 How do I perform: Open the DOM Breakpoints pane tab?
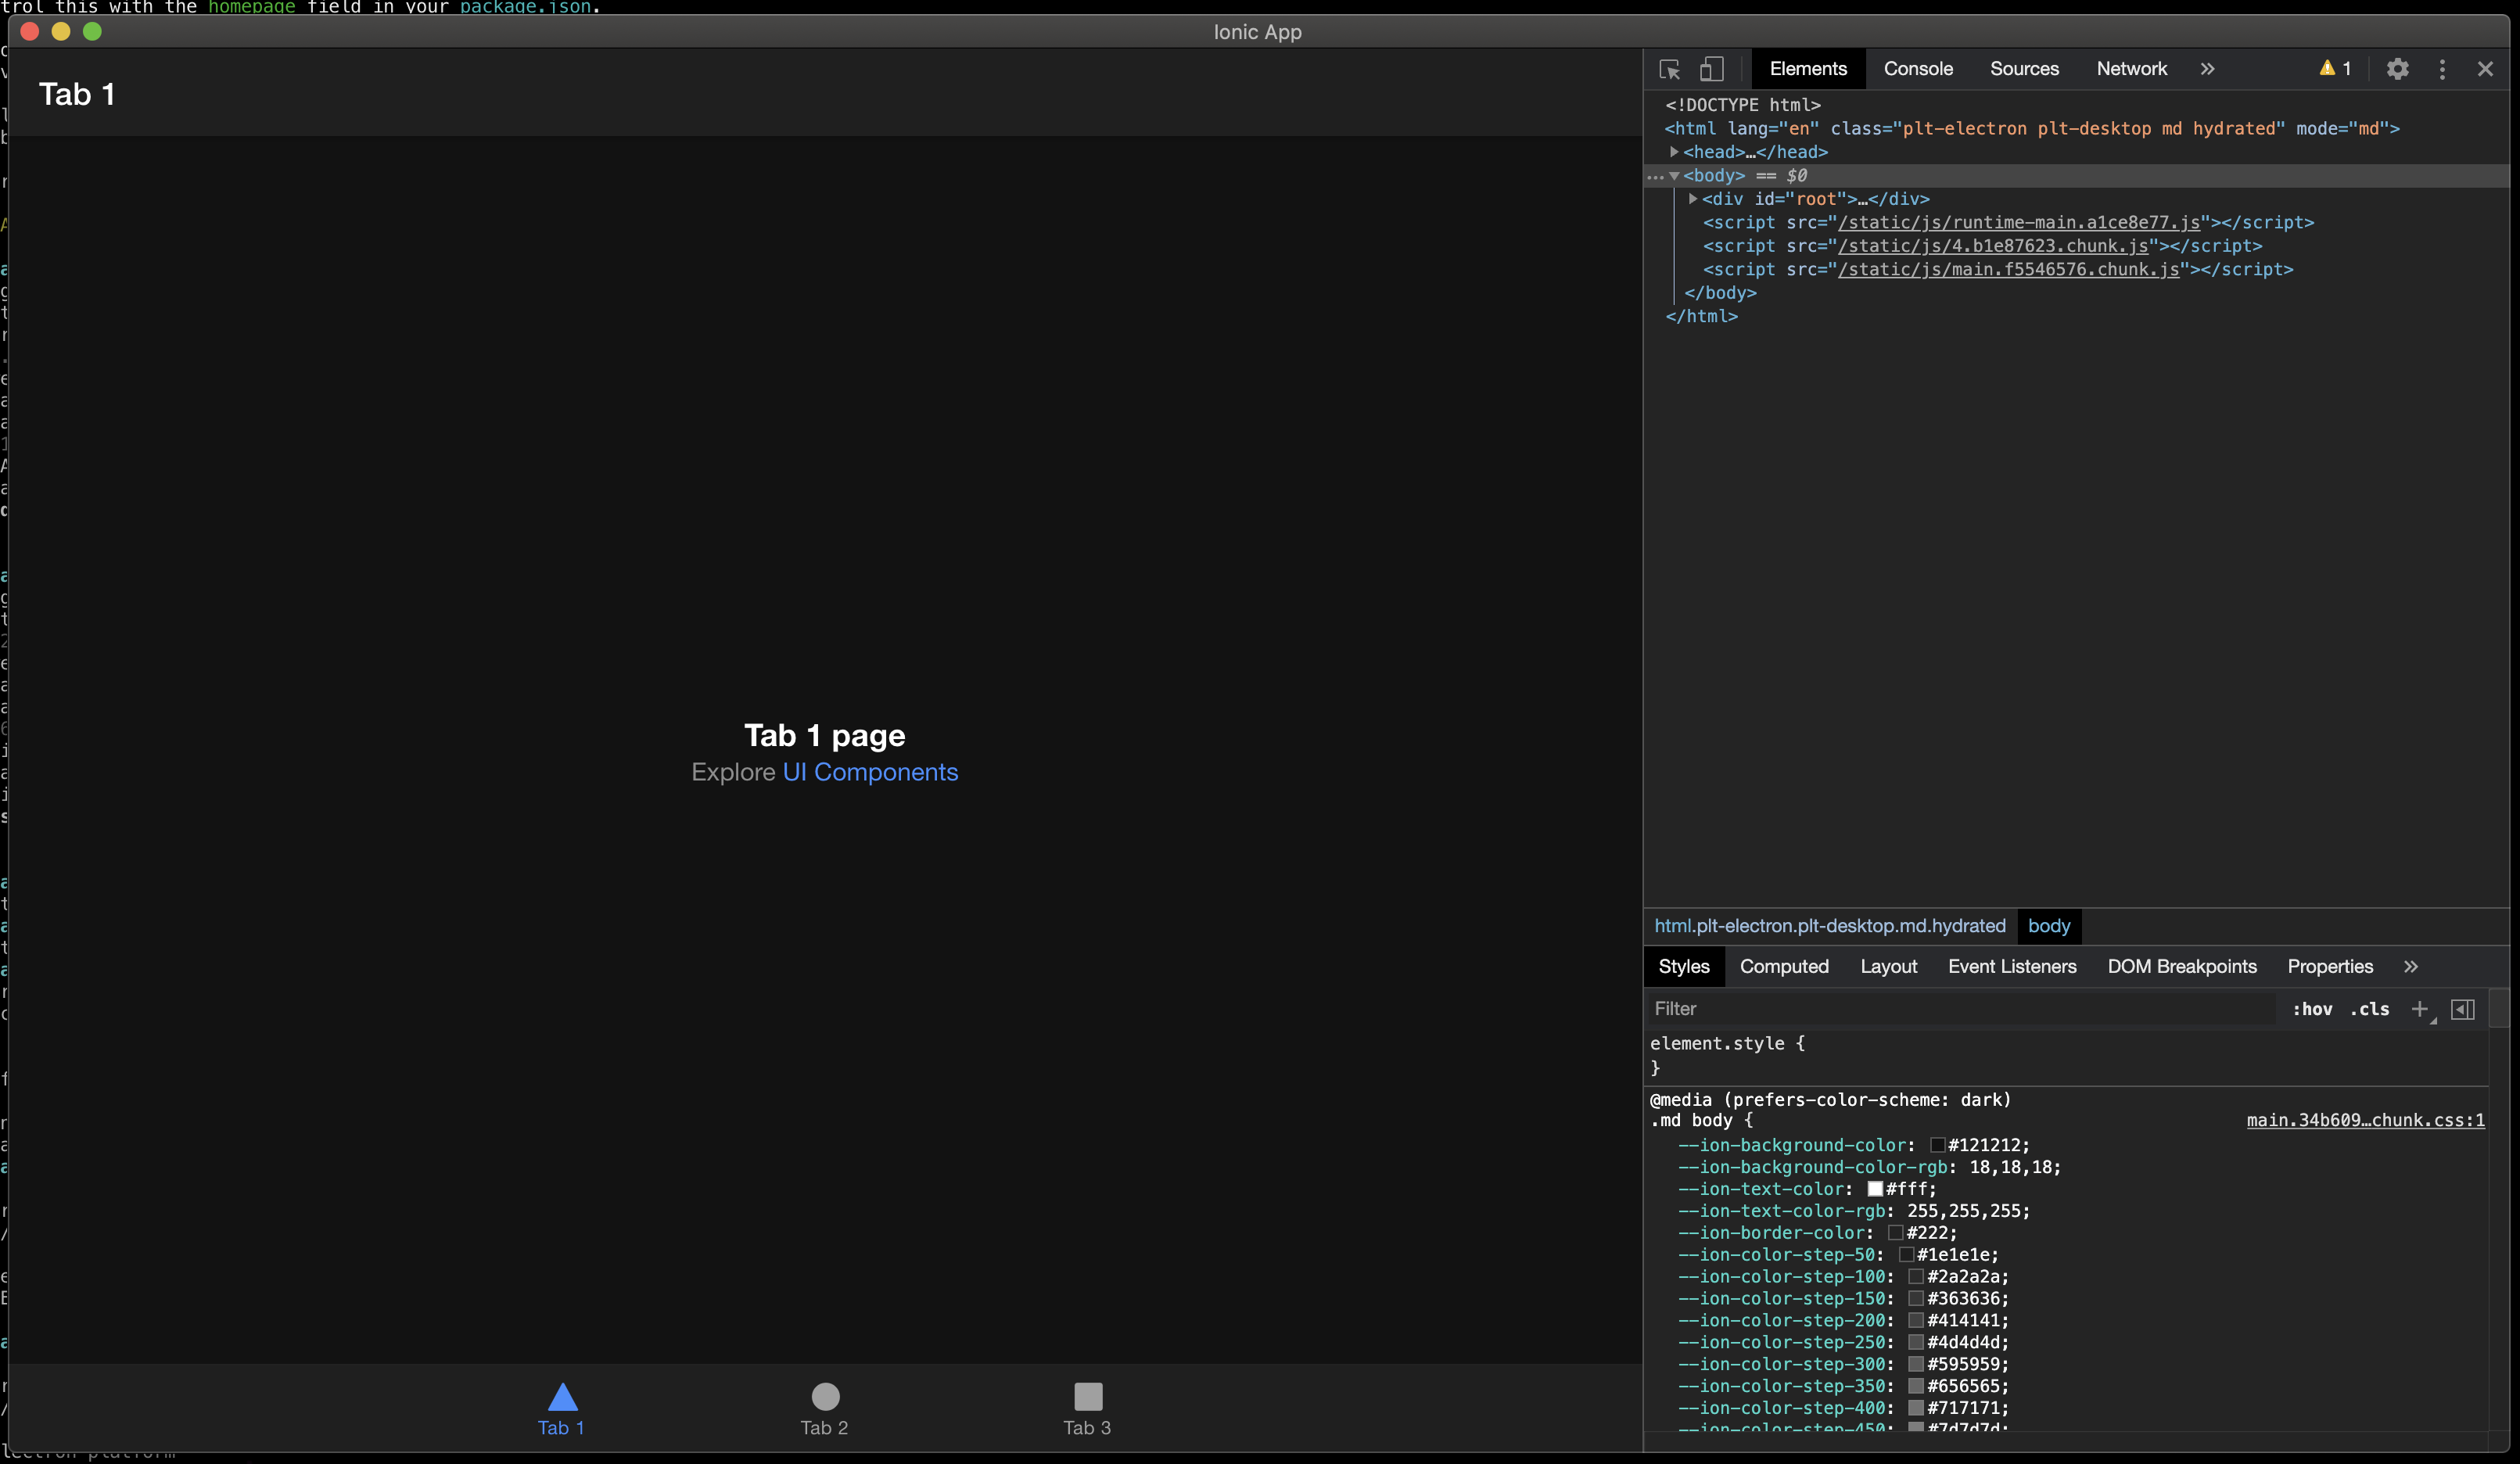click(x=2182, y=967)
